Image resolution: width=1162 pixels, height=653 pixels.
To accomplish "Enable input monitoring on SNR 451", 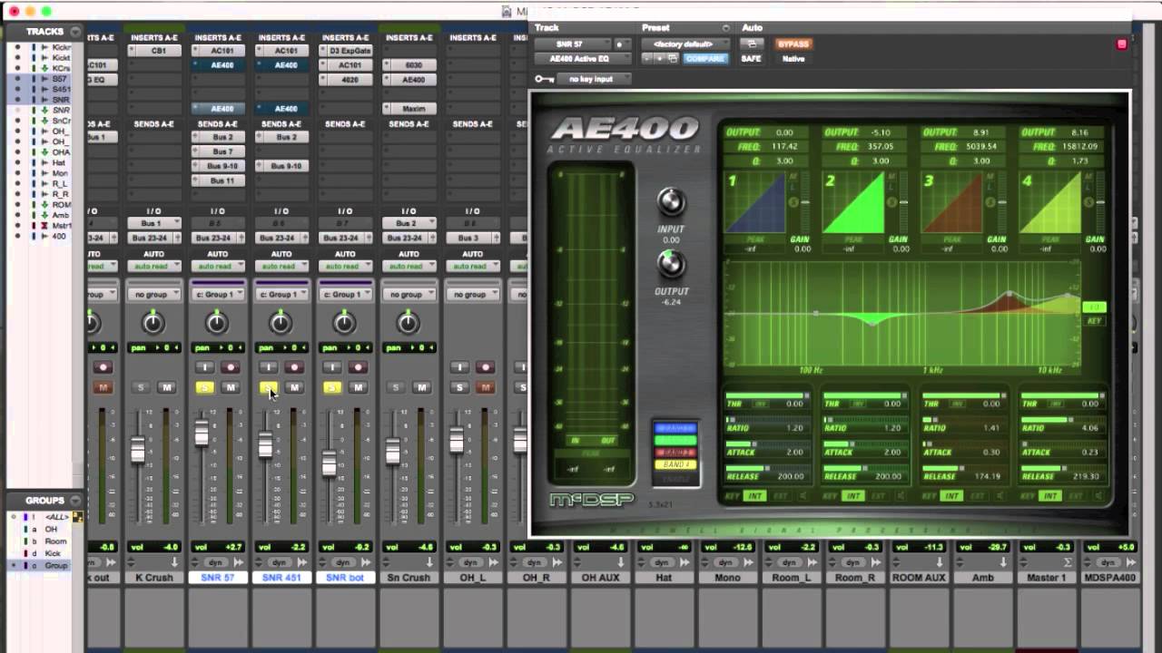I will tap(268, 367).
